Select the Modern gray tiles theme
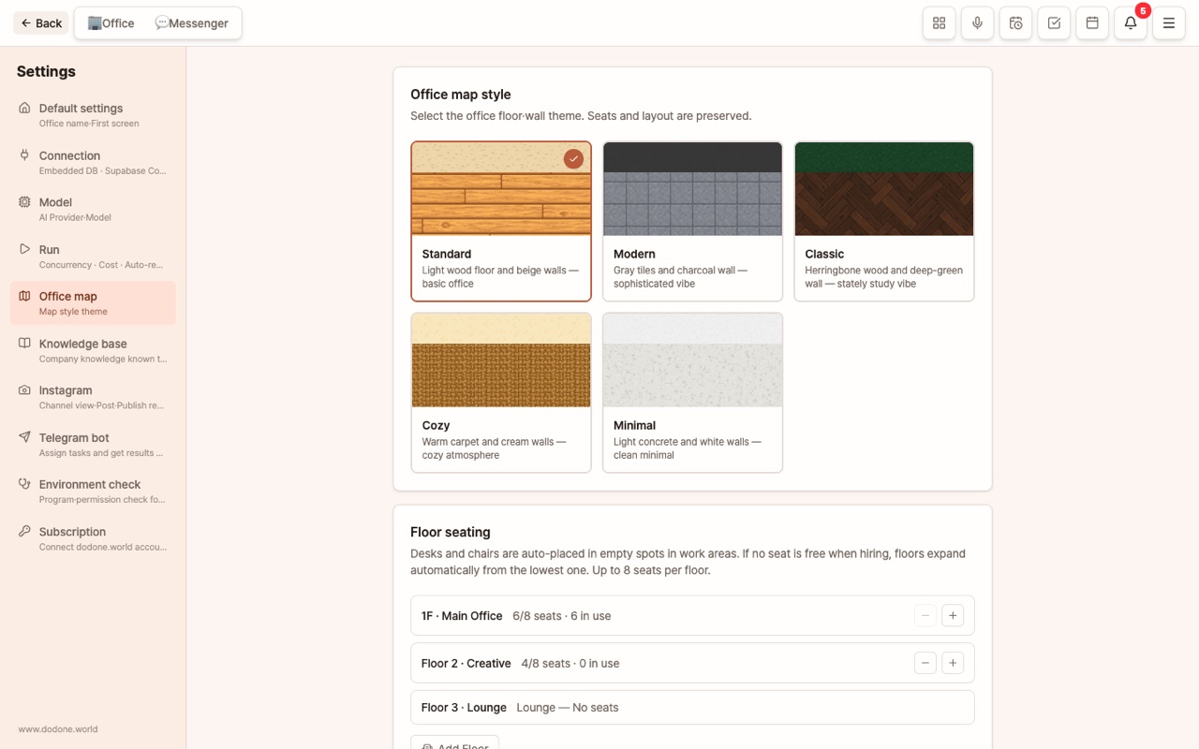Viewport: 1199px width, 749px height. 692,222
